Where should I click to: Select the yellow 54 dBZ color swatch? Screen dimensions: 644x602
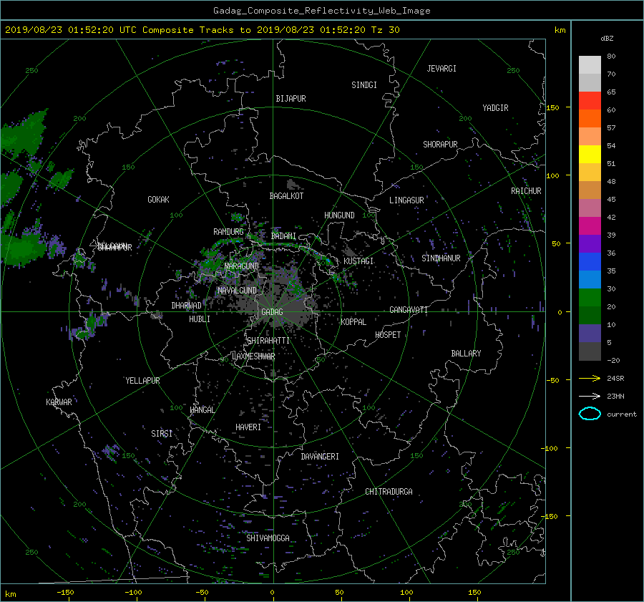point(590,154)
